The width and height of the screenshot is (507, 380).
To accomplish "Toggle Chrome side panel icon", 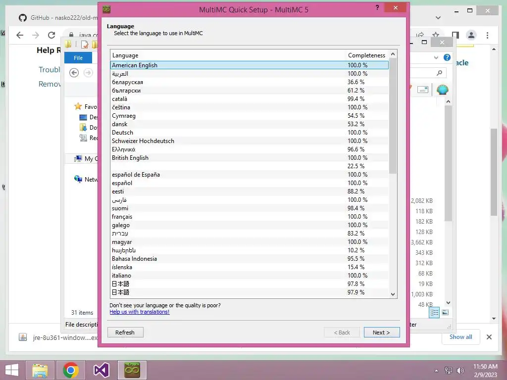I will click(x=456, y=35).
